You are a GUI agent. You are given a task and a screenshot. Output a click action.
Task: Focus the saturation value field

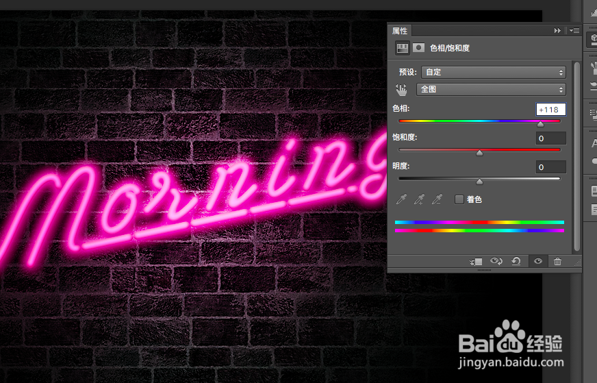pos(550,138)
